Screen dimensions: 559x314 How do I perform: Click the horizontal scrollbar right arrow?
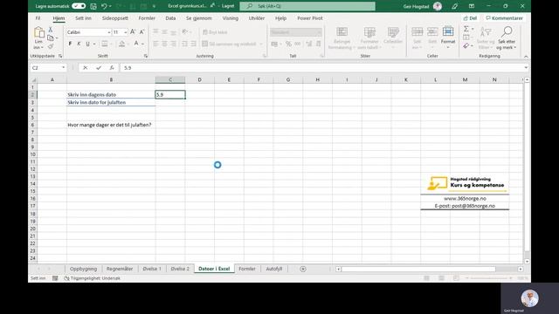[521, 269]
